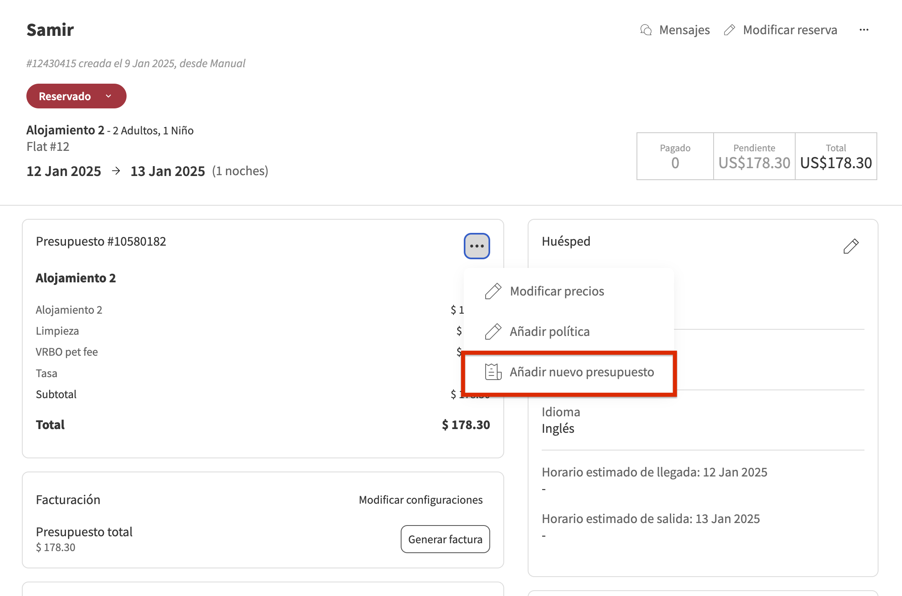Select Añadir política menu entry

point(550,331)
